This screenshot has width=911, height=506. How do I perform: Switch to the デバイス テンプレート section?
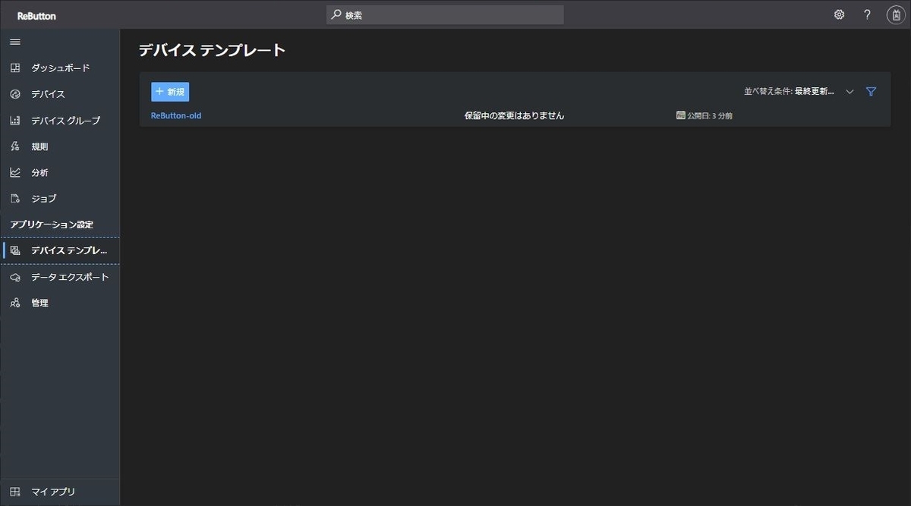14,250
